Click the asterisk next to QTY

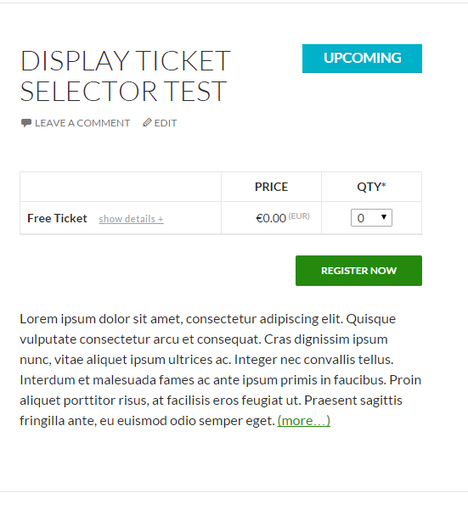[384, 184]
